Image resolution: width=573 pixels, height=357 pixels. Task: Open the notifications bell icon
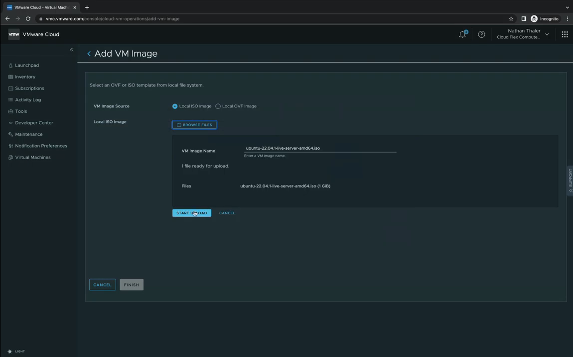coord(463,34)
